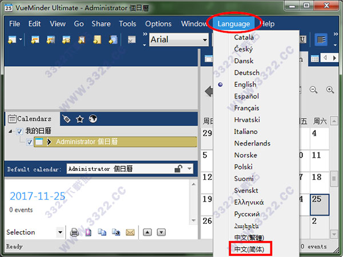Click the Underline formatting button
343x257 pixels.
[x=302, y=39]
